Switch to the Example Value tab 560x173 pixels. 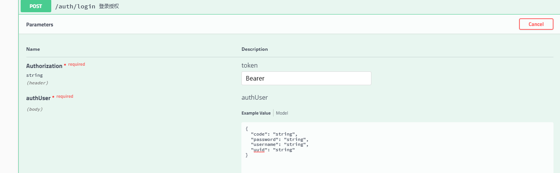(x=256, y=113)
